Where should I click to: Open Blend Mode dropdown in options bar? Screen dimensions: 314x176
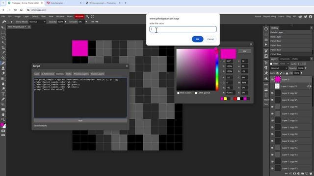pos(37,22)
